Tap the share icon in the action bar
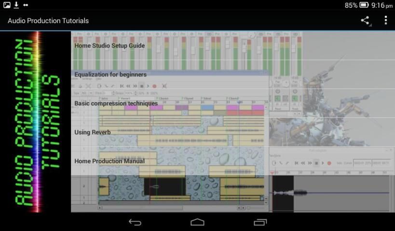 click(365, 20)
